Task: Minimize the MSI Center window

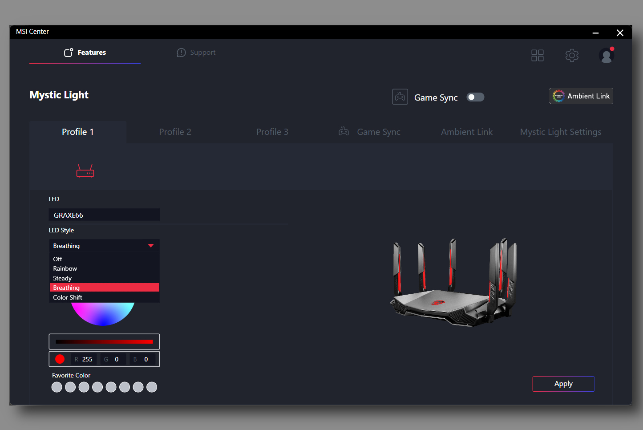Action: pos(595,33)
